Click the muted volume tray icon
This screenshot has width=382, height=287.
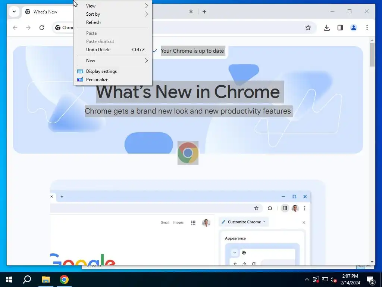click(334, 280)
